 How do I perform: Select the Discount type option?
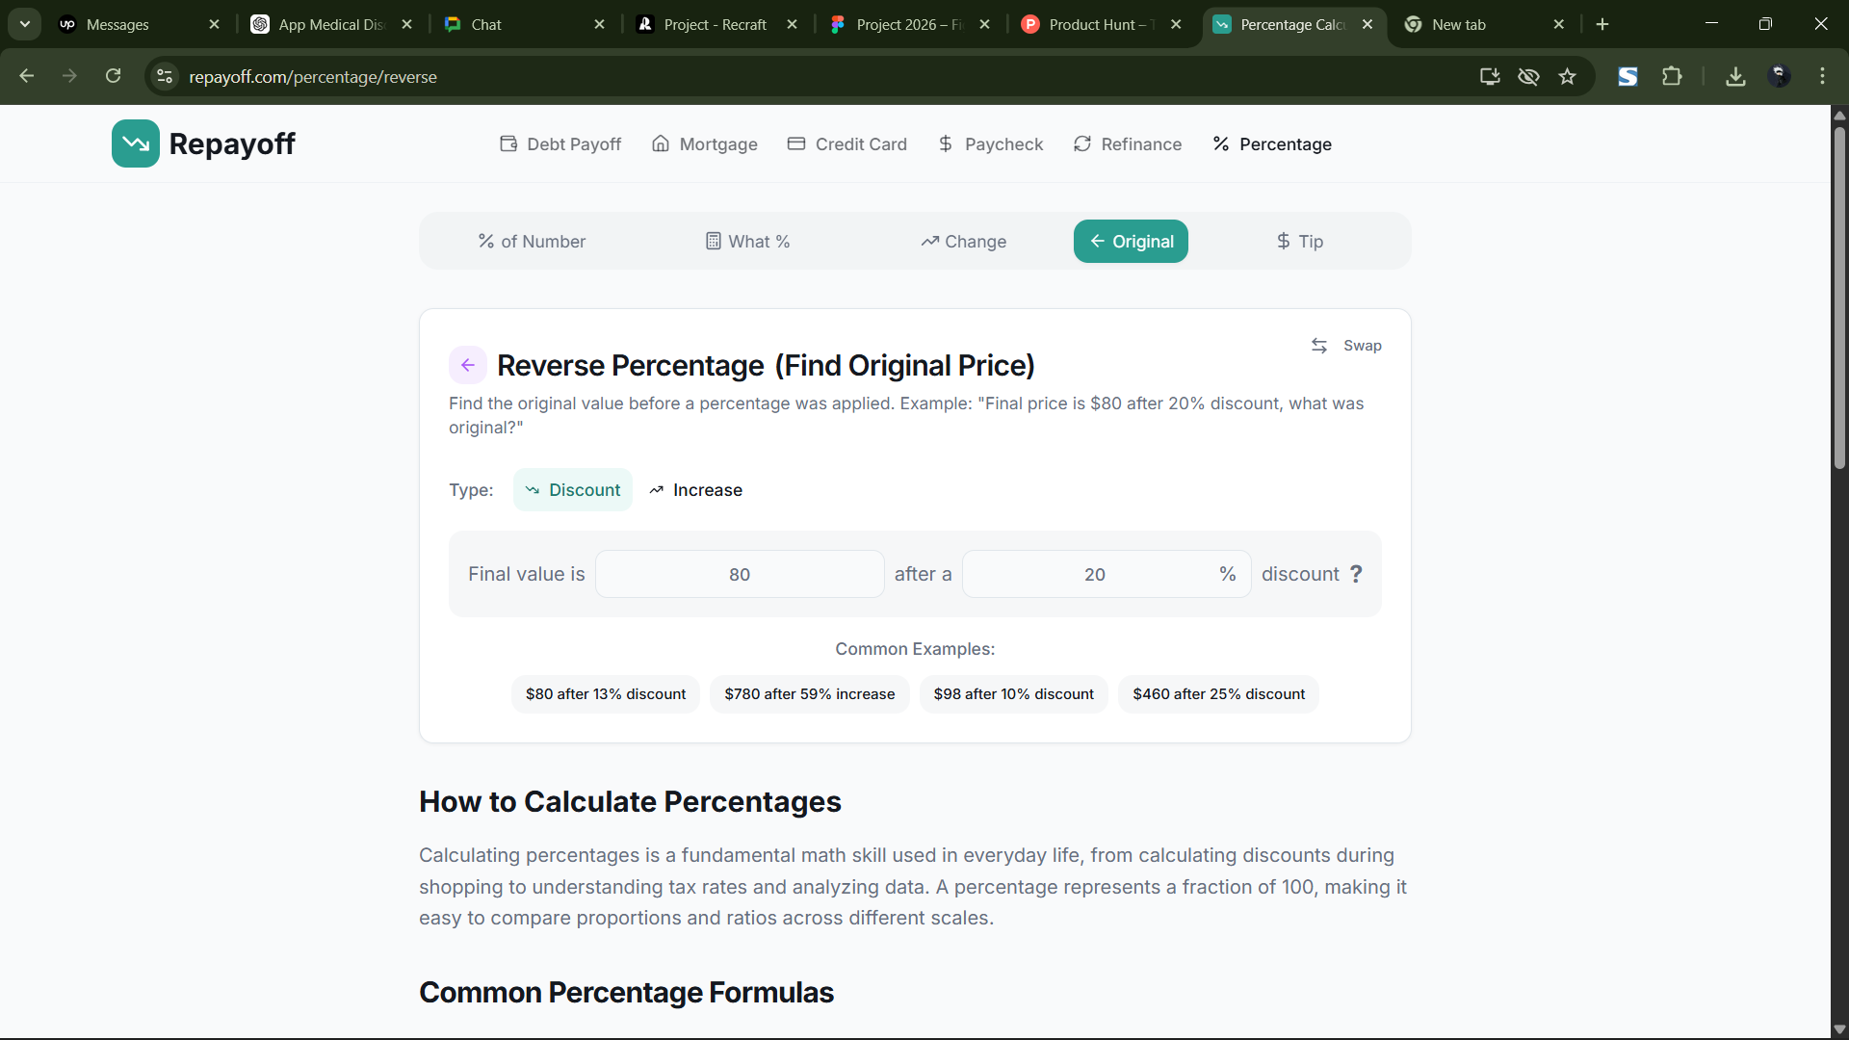(573, 490)
